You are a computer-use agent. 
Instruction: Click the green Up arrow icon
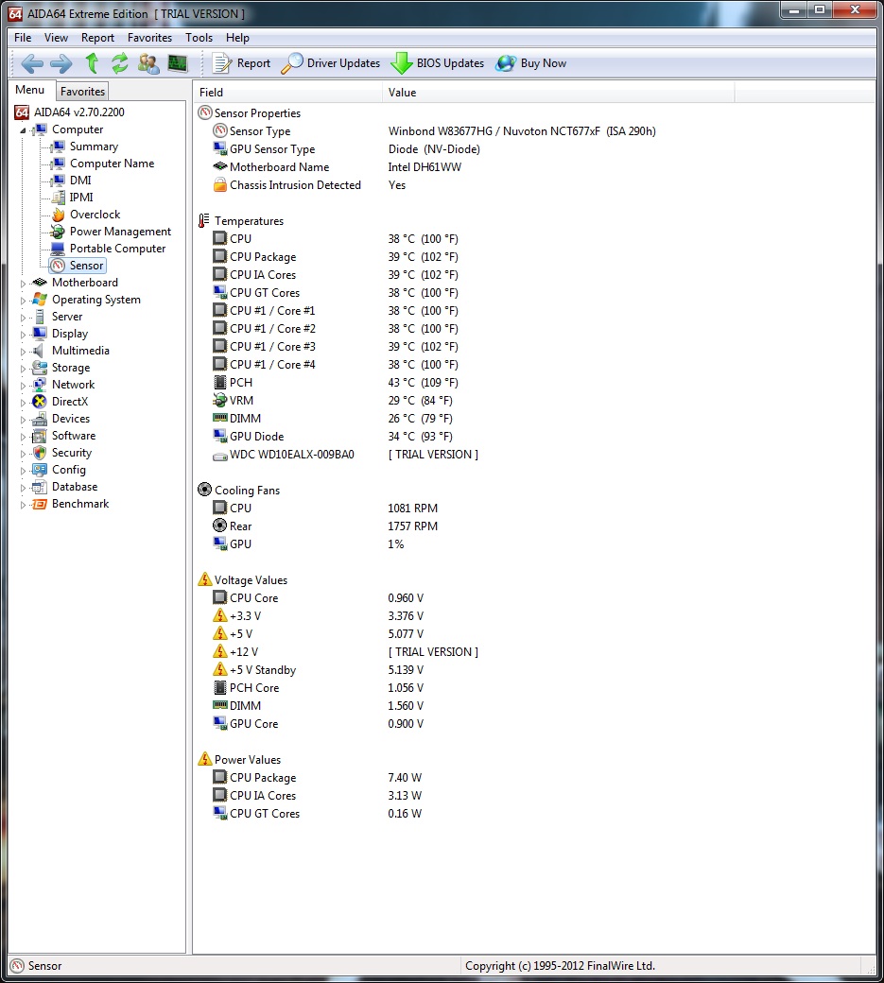coord(92,63)
